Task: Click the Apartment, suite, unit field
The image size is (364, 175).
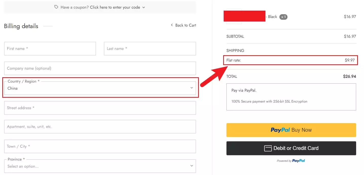Action: pos(100,127)
